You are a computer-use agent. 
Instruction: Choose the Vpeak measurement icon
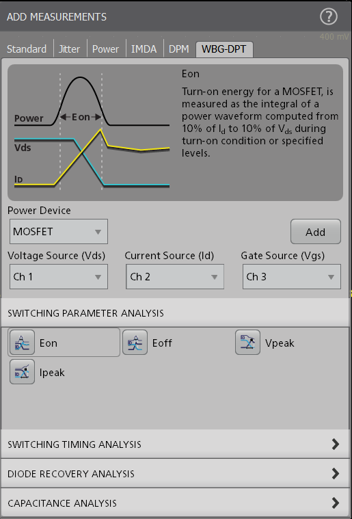coord(248,343)
